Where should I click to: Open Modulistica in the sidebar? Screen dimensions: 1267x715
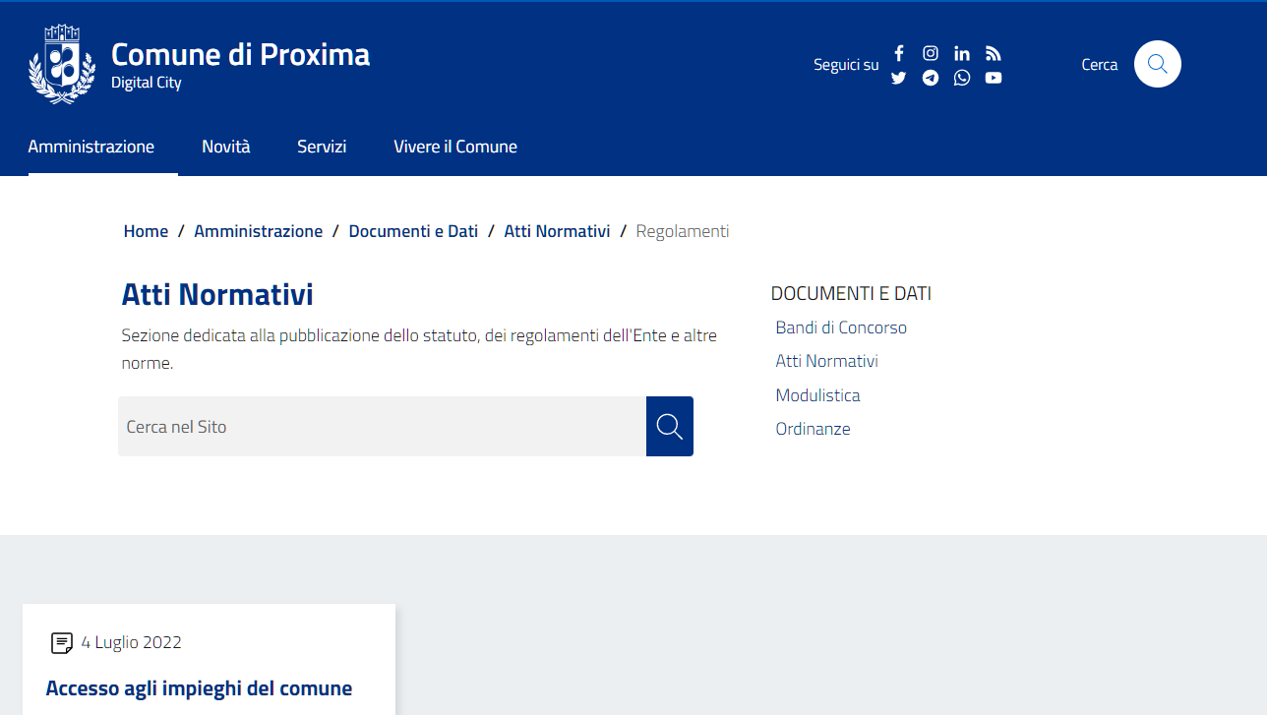[817, 395]
